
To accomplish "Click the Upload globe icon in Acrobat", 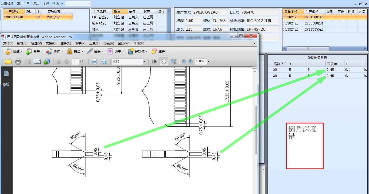I will click(x=47, y=61).
